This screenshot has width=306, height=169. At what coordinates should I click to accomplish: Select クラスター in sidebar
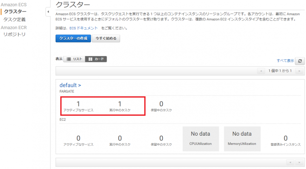15,12
